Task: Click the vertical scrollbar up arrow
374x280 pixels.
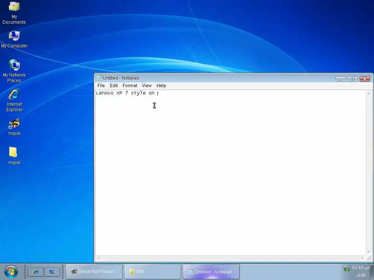Action: 369,94
